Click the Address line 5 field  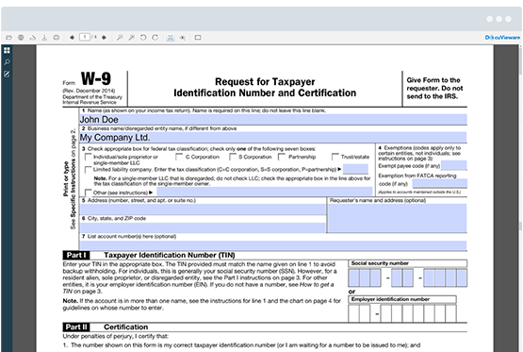203,210
